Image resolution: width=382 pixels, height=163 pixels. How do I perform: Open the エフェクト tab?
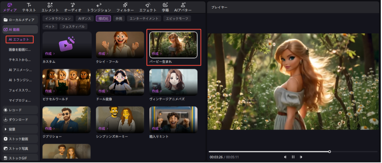pos(148,8)
